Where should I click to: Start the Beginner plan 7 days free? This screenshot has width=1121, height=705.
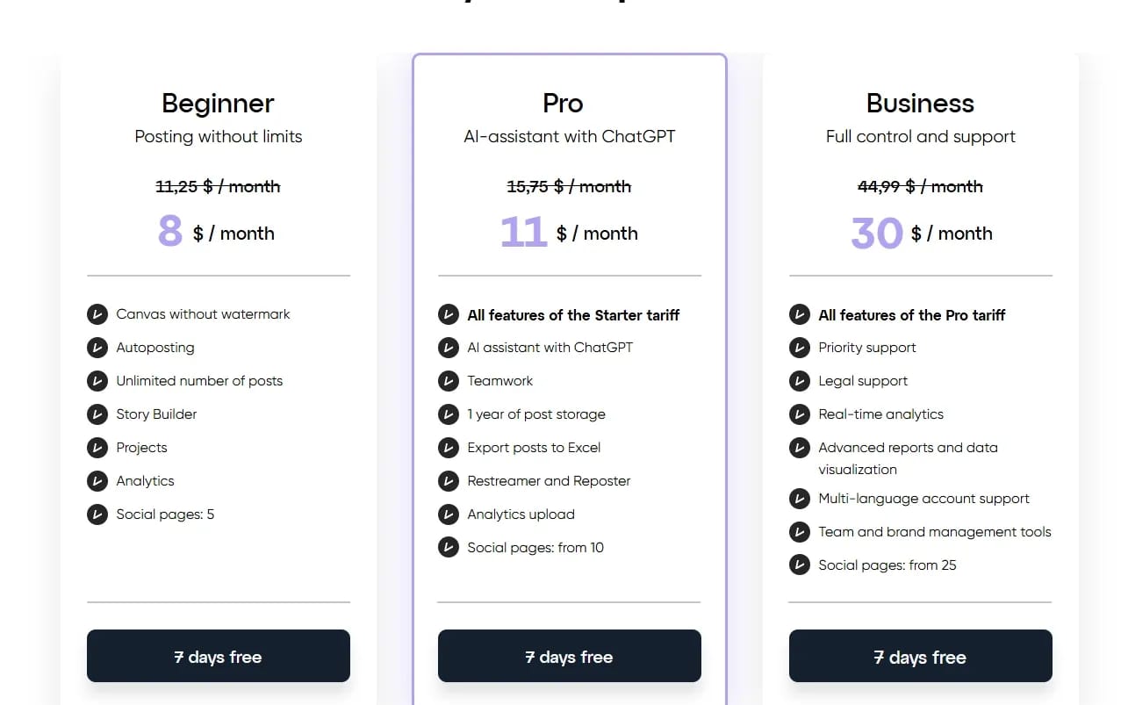coord(219,656)
